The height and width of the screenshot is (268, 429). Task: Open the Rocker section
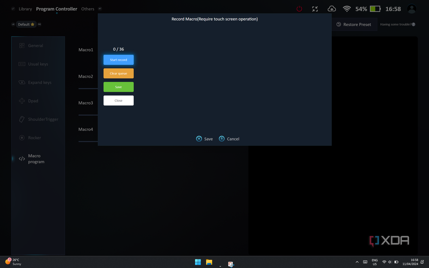[38, 138]
